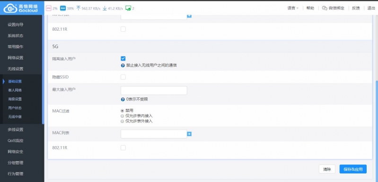The height and width of the screenshot is (182, 378).
Task: Uncheck the 5G 隔离接入用户 checkbox
Action: [x=123, y=59]
